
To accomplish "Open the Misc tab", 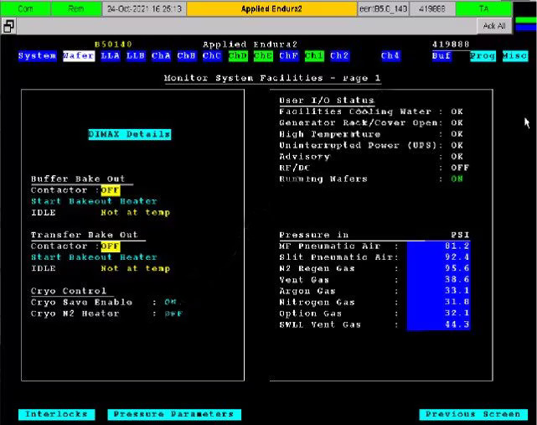I will tap(515, 56).
